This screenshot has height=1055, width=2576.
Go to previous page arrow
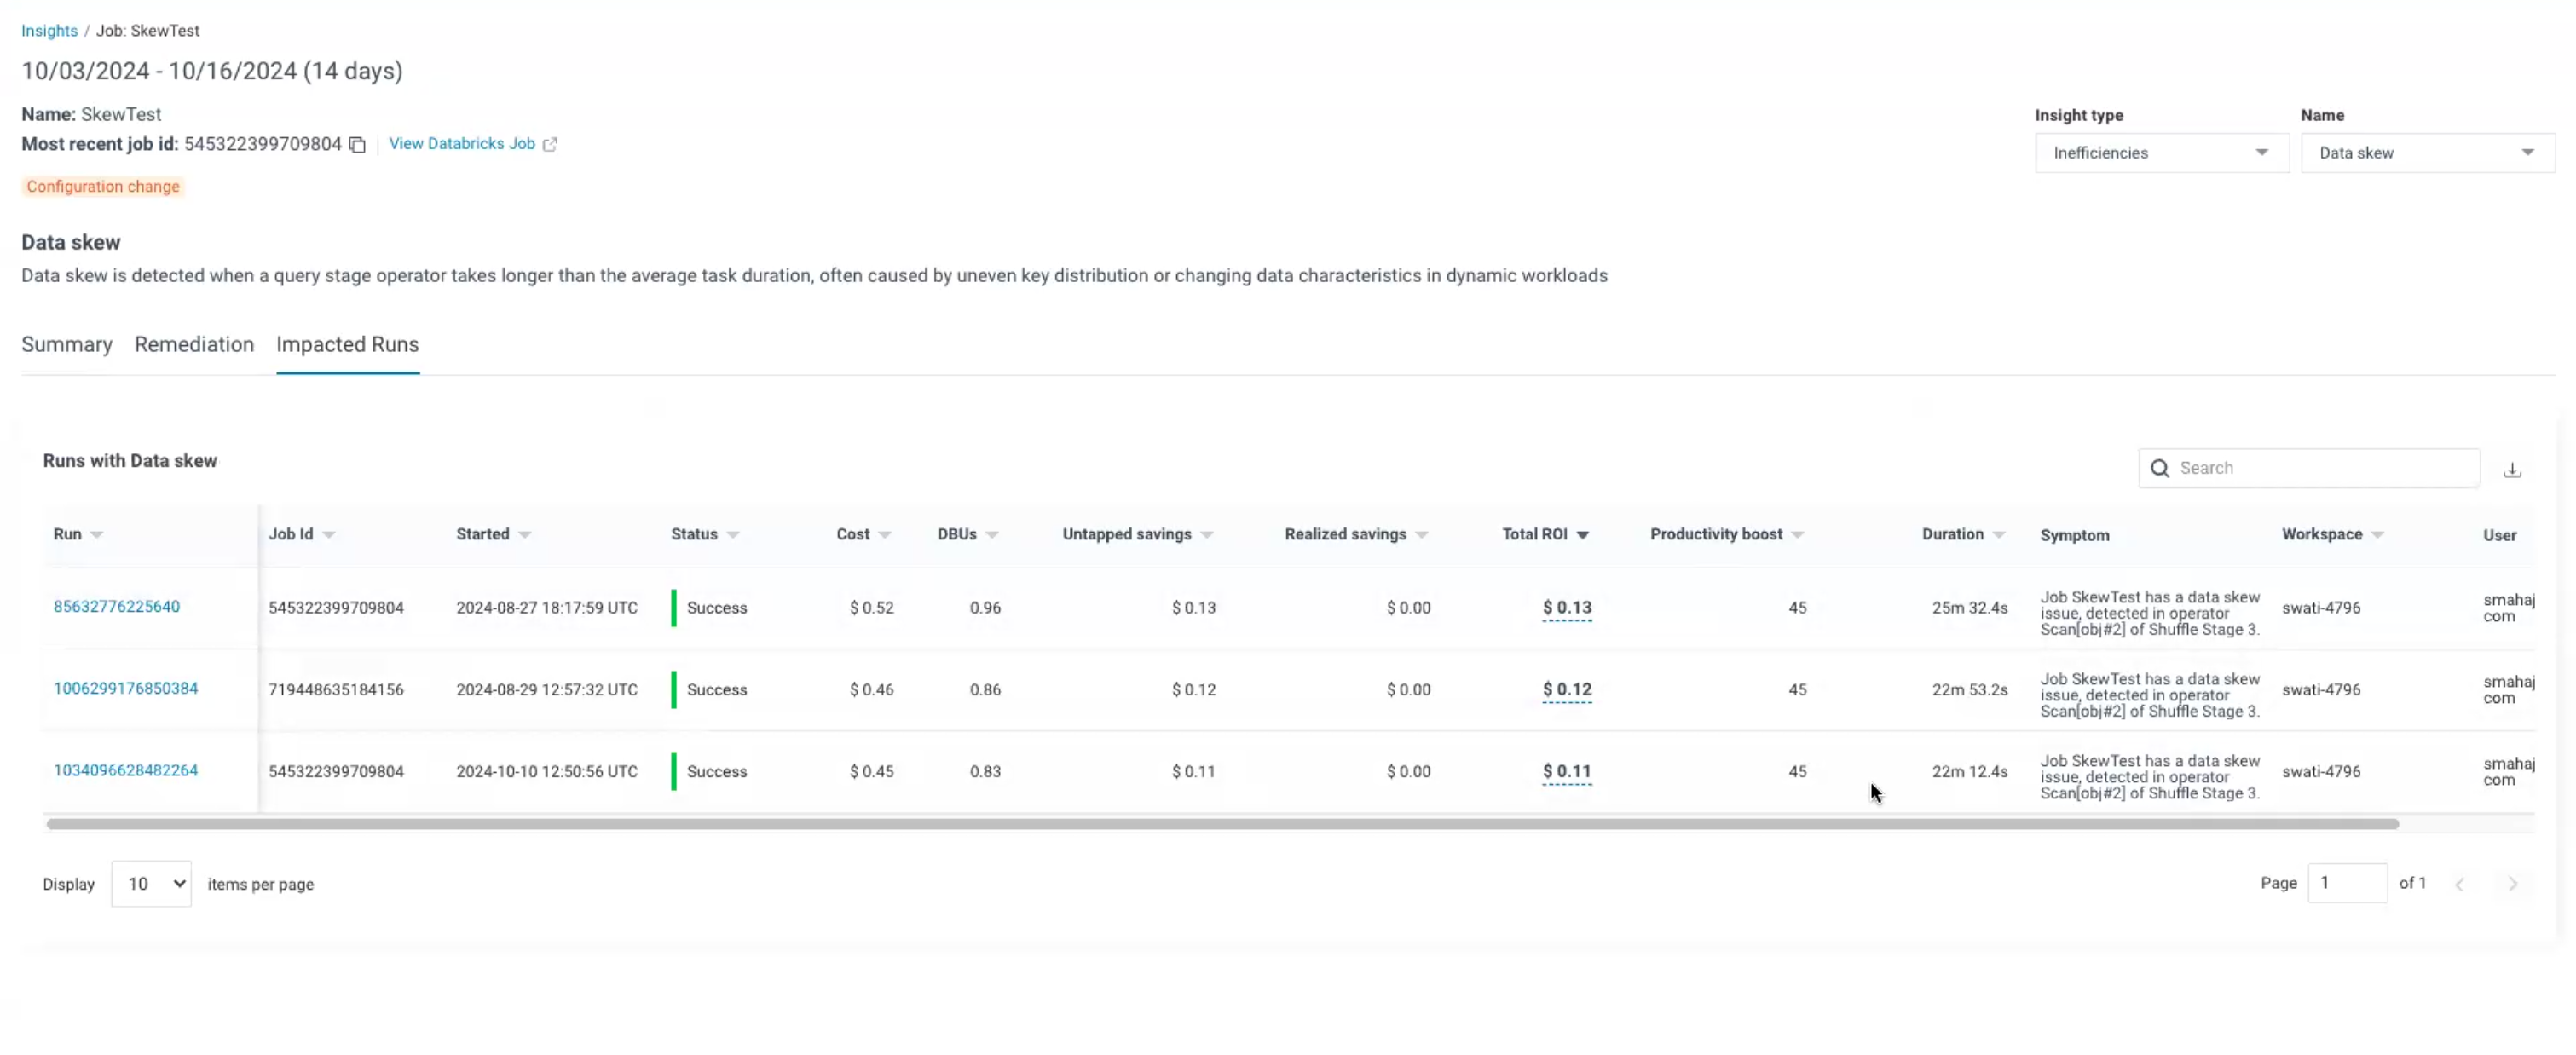[x=2459, y=884]
